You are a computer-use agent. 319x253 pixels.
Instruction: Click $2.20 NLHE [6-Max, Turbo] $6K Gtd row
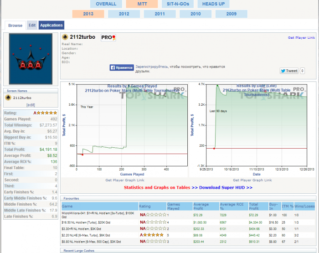86,235
